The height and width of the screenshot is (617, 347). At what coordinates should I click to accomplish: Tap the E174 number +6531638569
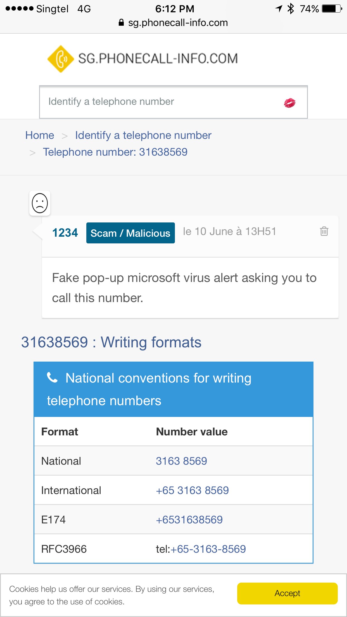point(189,520)
